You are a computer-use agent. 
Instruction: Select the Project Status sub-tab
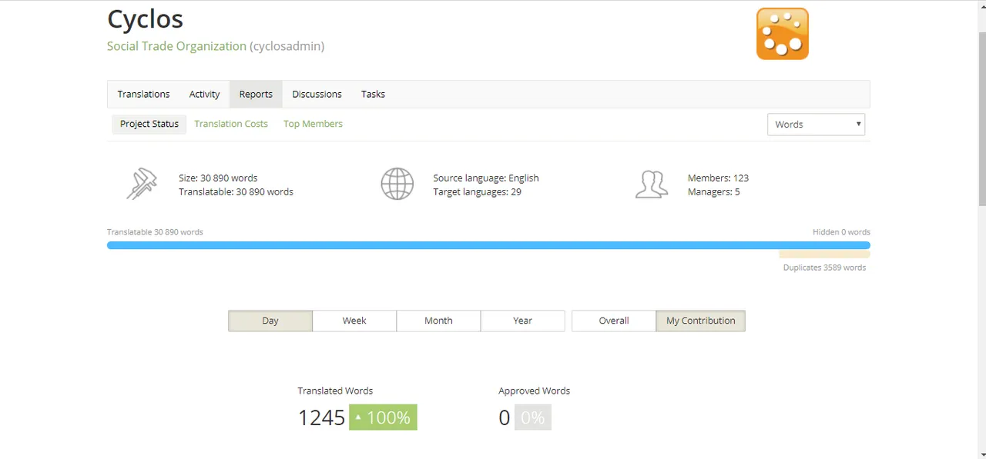click(149, 124)
